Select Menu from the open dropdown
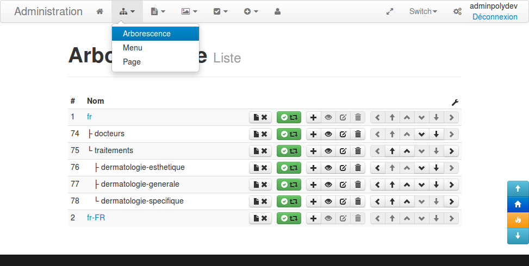This screenshot has height=266, width=529. click(133, 48)
